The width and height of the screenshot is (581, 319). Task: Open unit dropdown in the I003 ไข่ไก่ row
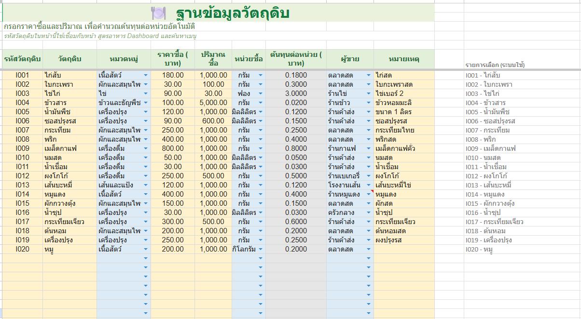pyautogui.click(x=261, y=93)
